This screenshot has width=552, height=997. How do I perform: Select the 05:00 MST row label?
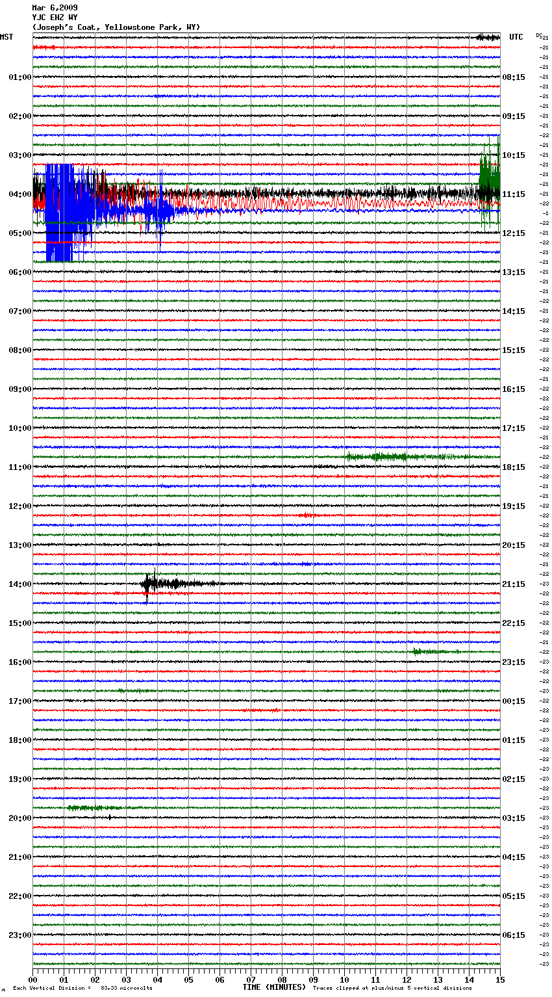pyautogui.click(x=20, y=233)
